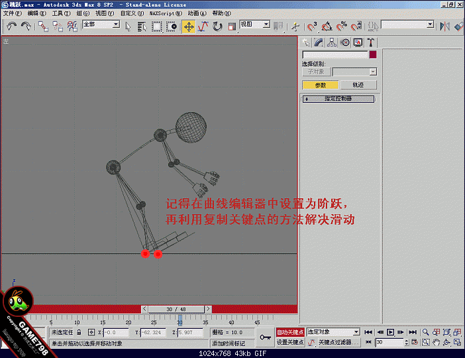Image resolution: width=465 pixels, height=358 pixels.
Task: Select the Unlink Selection tool
Action: (58, 27)
